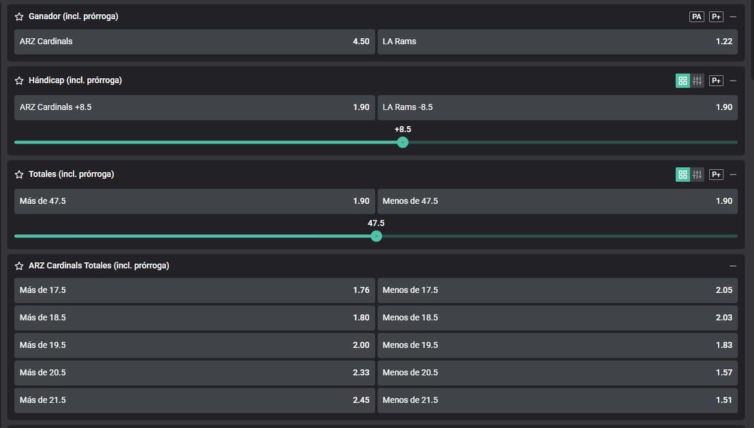Switch Hándicap to grid view
The width and height of the screenshot is (754, 428).
(683, 81)
